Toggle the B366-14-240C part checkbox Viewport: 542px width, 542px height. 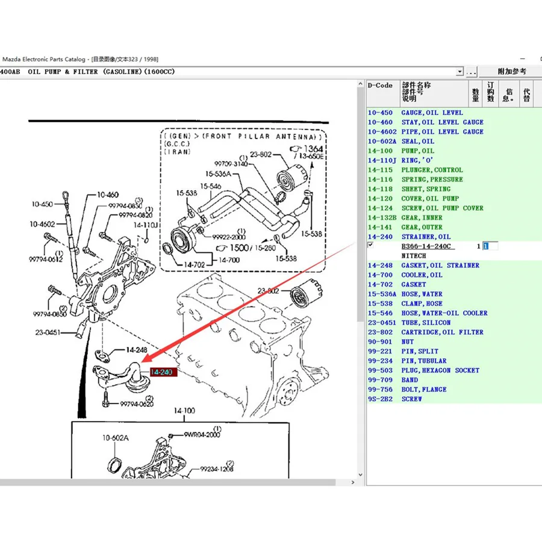click(x=370, y=245)
